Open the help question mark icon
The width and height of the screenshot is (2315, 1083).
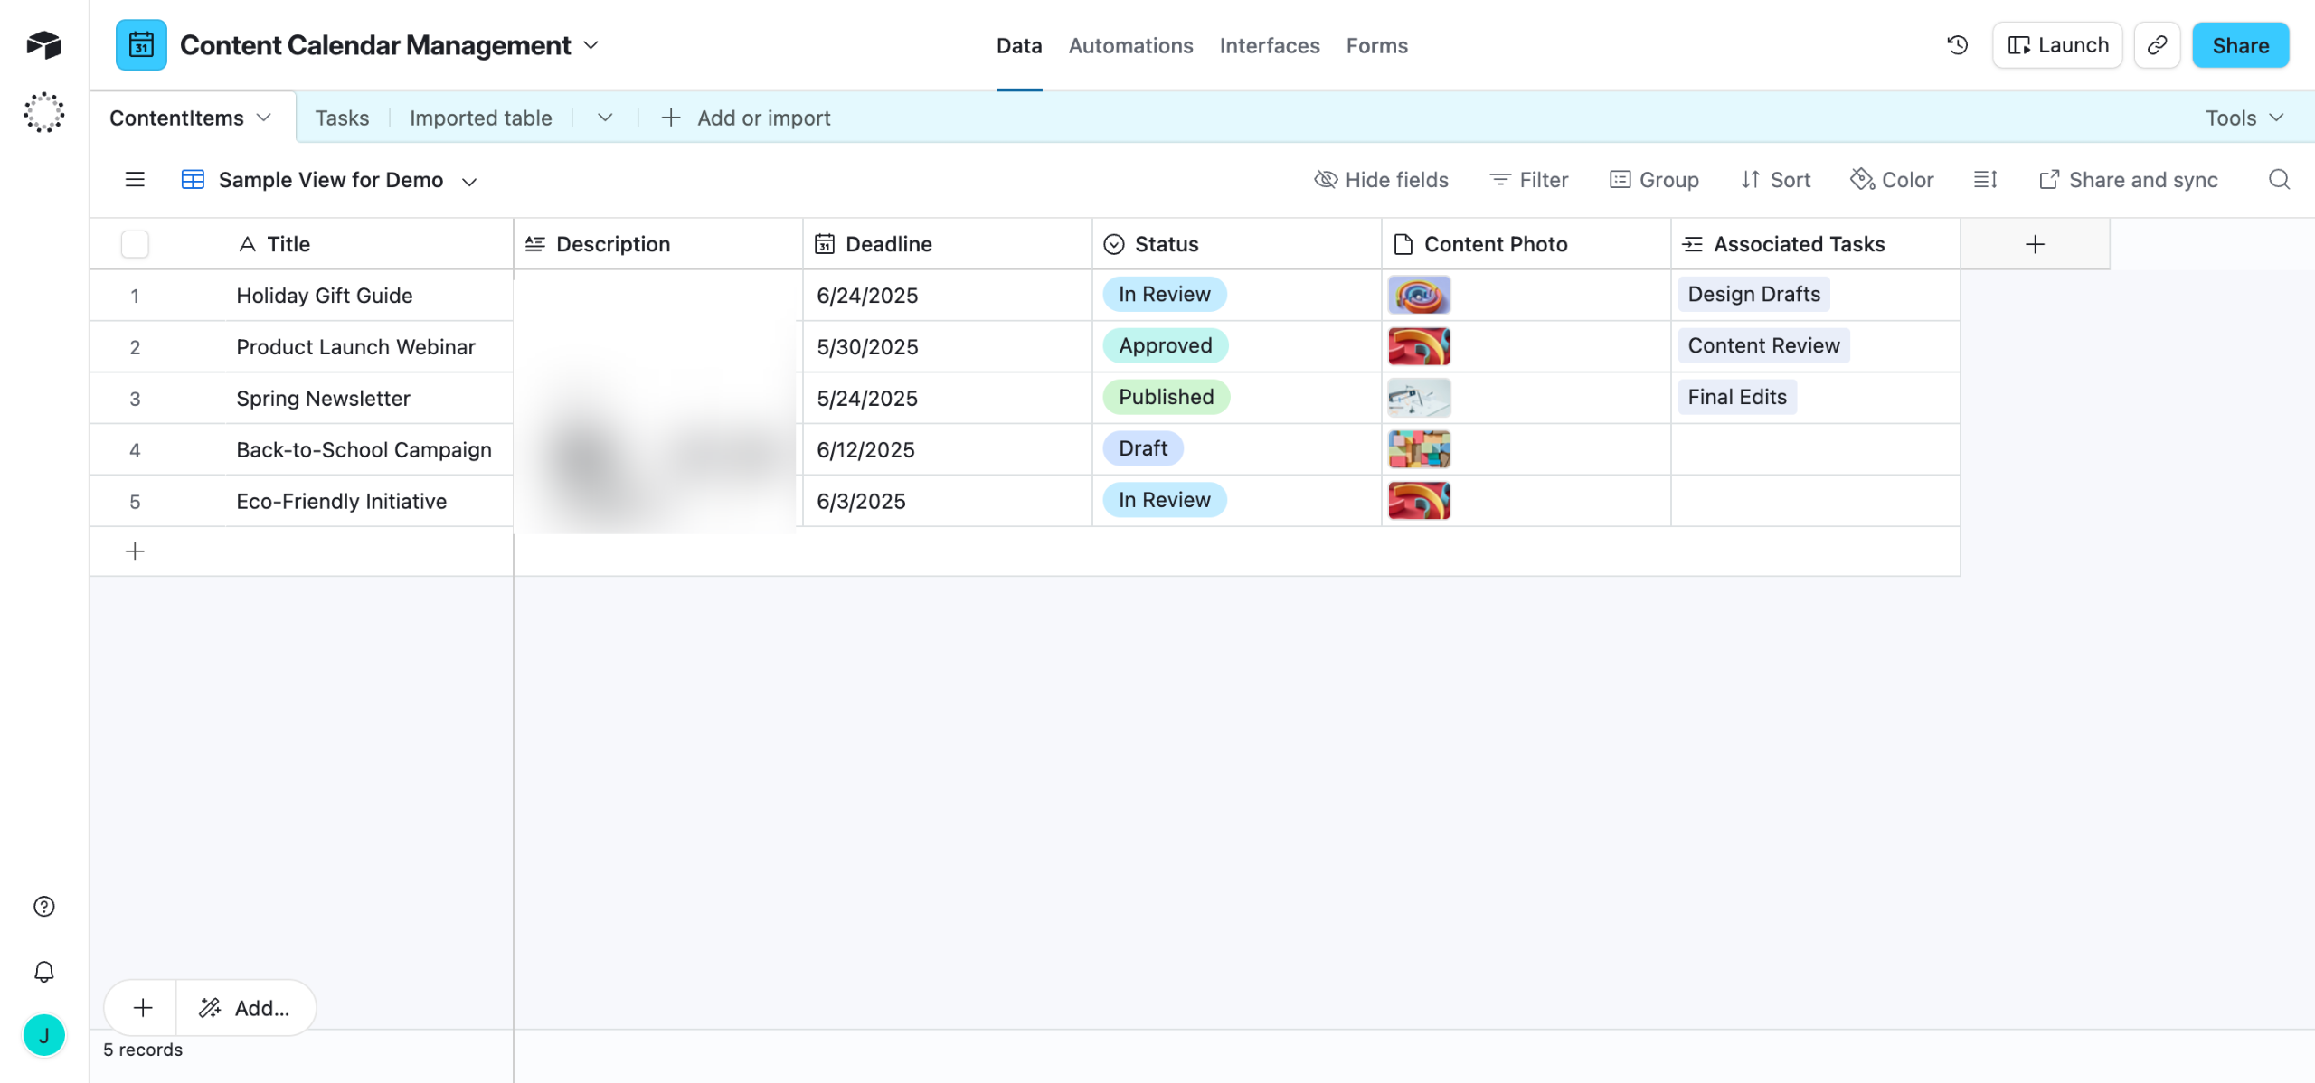point(43,906)
